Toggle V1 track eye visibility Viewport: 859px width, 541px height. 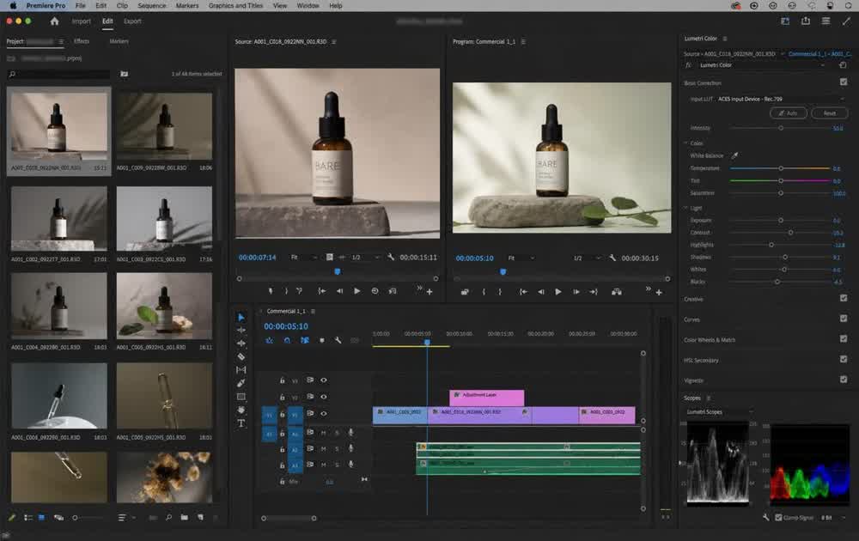[x=323, y=413]
